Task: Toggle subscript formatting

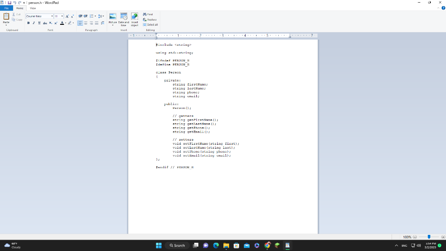Action: click(50, 23)
